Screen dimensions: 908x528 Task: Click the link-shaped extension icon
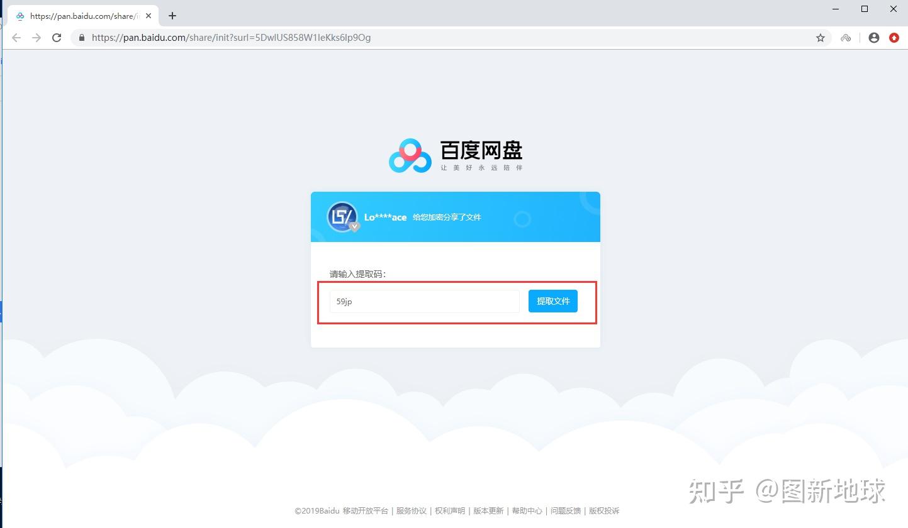pos(846,38)
